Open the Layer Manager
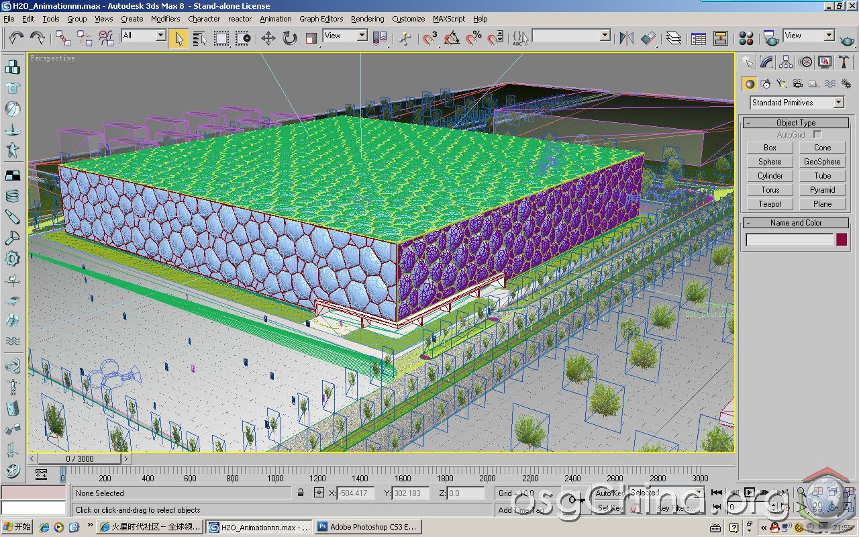 (674, 38)
